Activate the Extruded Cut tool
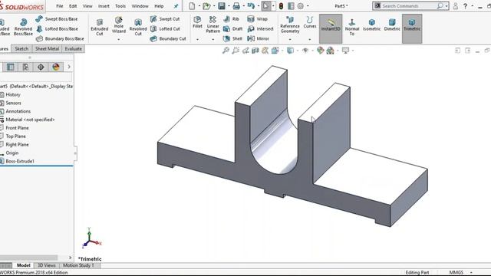491x276 pixels. (x=99, y=27)
